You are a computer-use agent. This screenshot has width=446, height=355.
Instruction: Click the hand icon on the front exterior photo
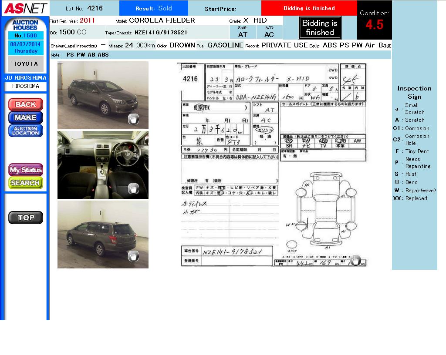tap(133, 119)
